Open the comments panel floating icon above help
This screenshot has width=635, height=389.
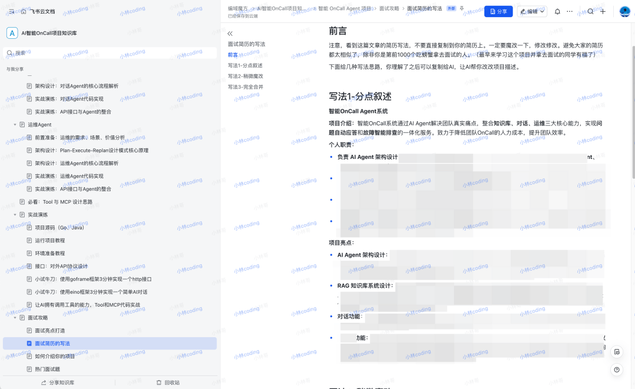[616, 352]
